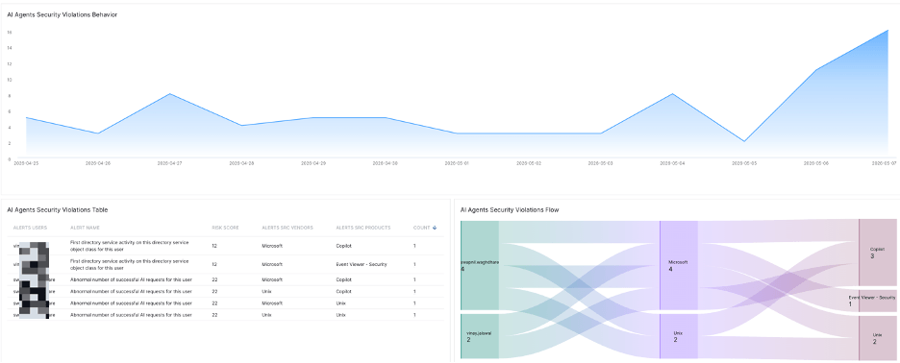Click "Abnormal number" alert name in the Microsoft Copilot row
This screenshot has height=363, width=900.
[x=131, y=279]
